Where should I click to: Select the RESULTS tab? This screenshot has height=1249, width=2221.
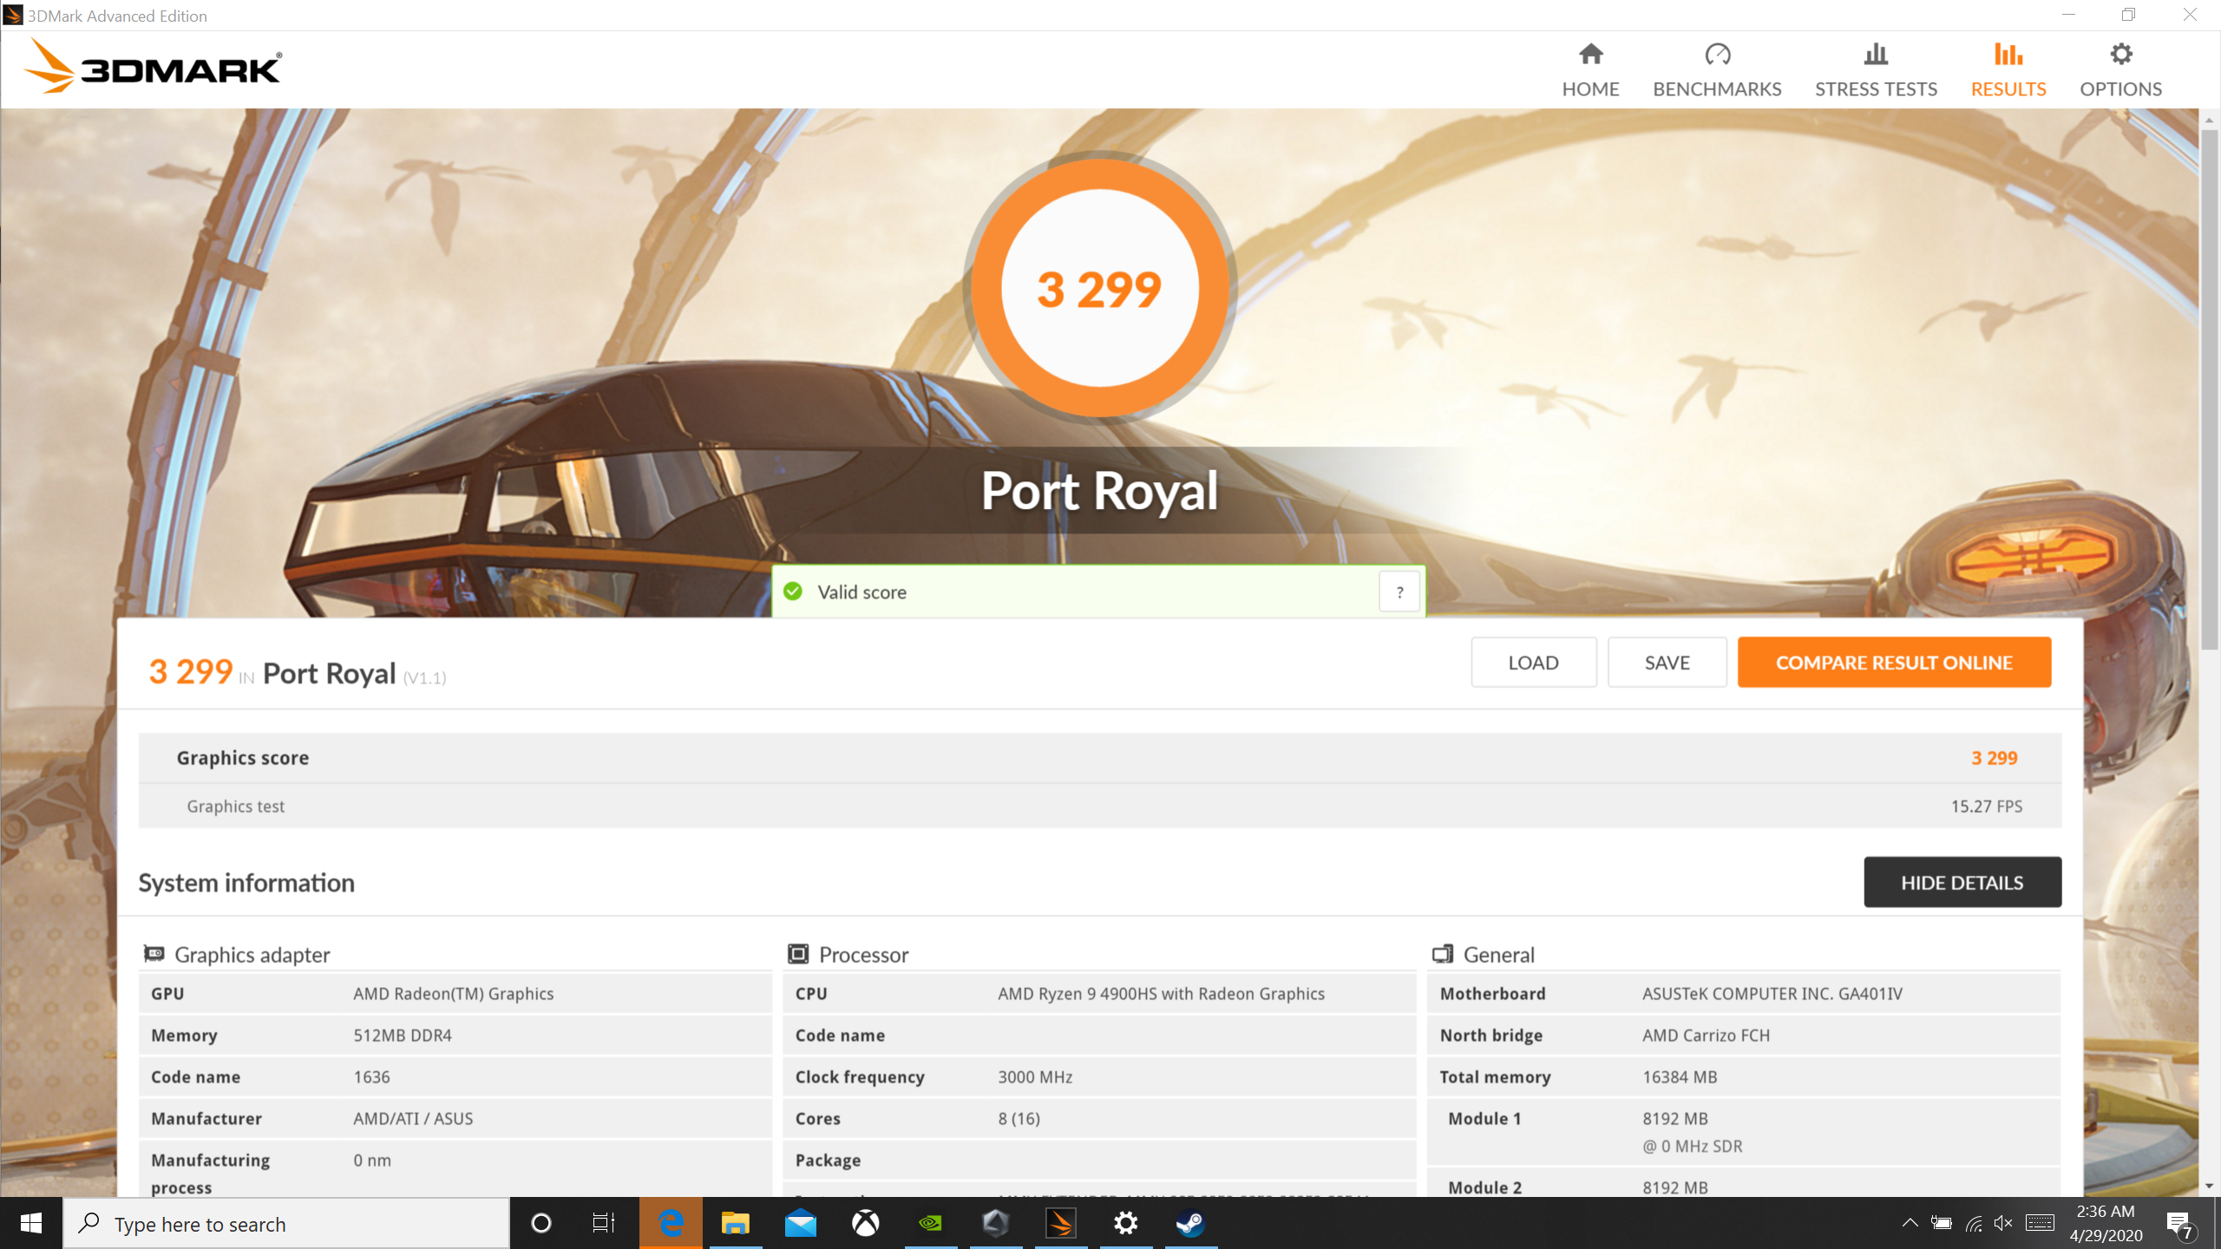(x=2008, y=71)
